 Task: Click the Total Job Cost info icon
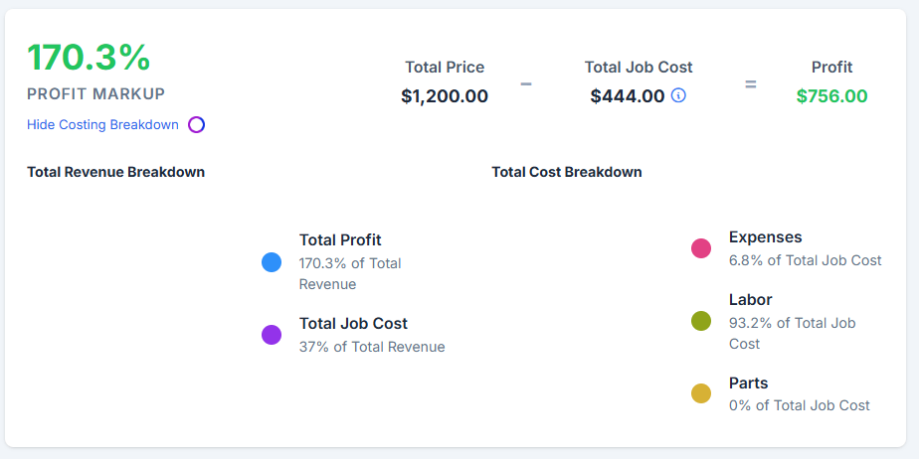click(x=679, y=96)
